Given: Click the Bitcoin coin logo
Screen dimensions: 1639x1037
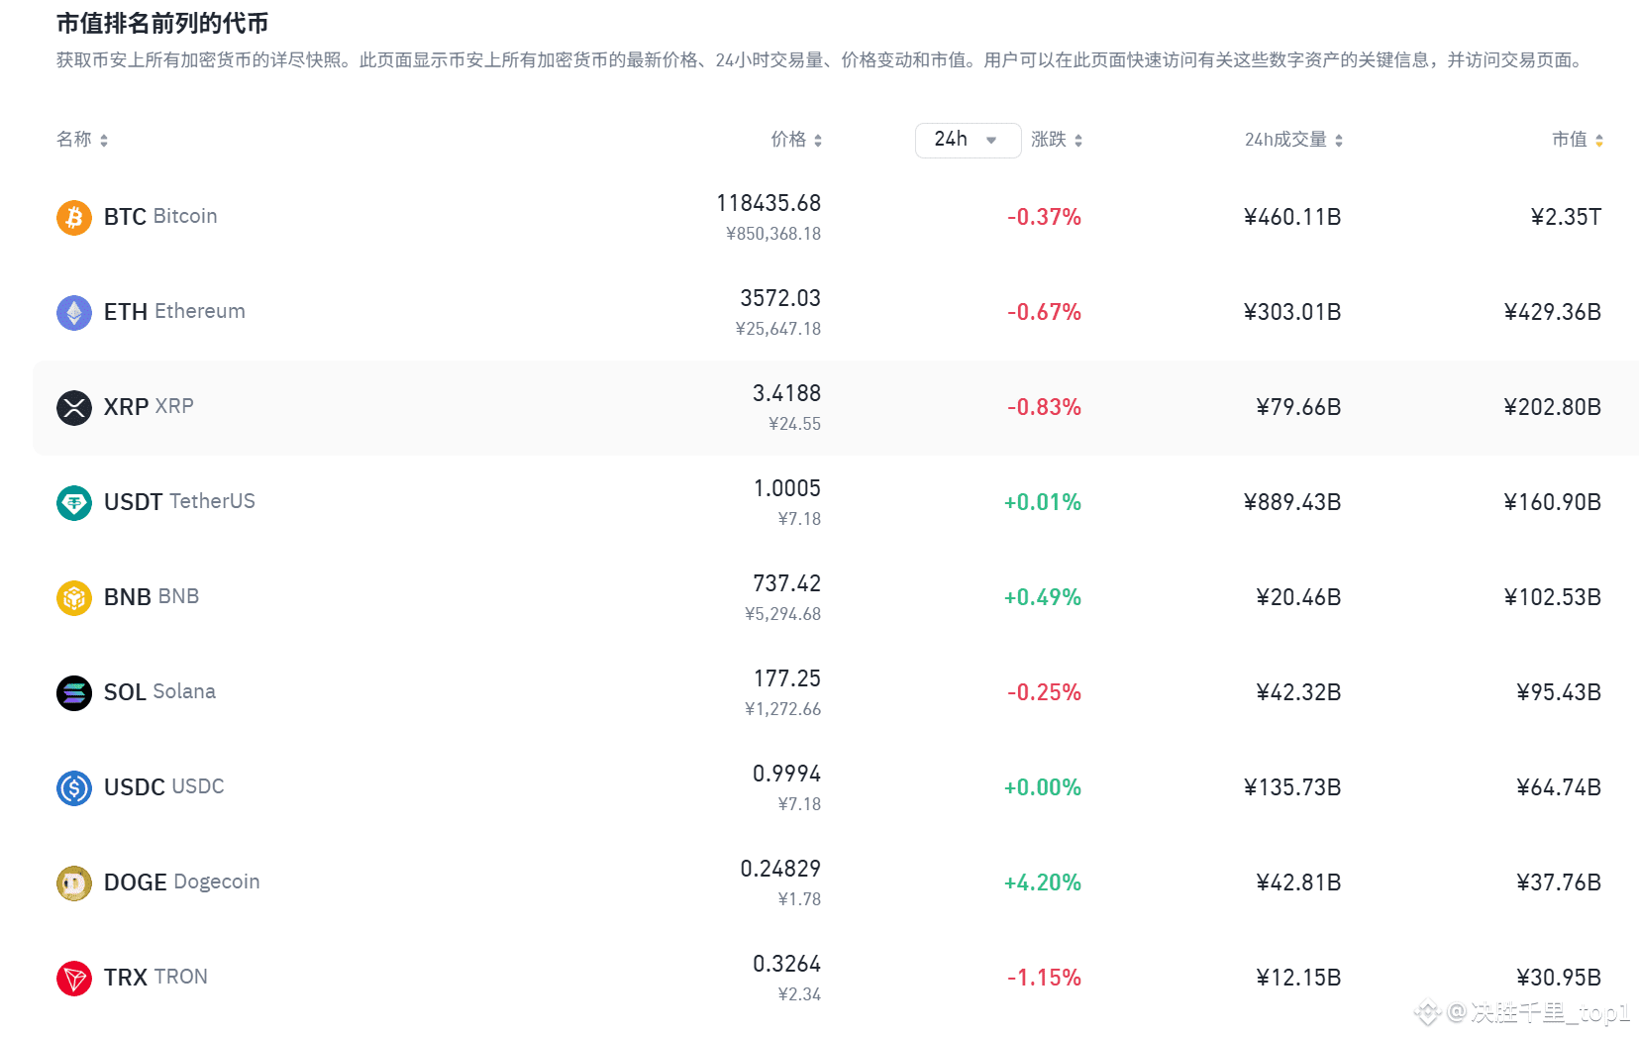Looking at the screenshot, I should pos(74,217).
